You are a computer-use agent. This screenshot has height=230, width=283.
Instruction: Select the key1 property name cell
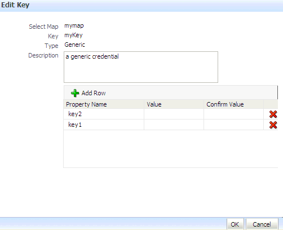[x=104, y=125]
